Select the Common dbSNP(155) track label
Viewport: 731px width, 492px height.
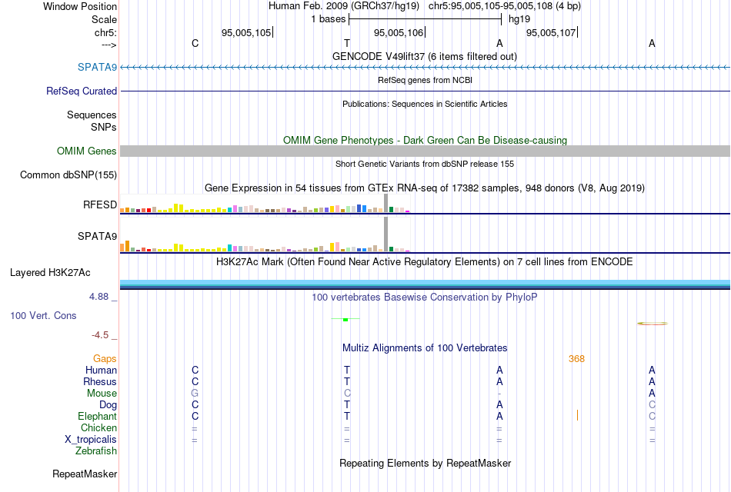(x=68, y=175)
